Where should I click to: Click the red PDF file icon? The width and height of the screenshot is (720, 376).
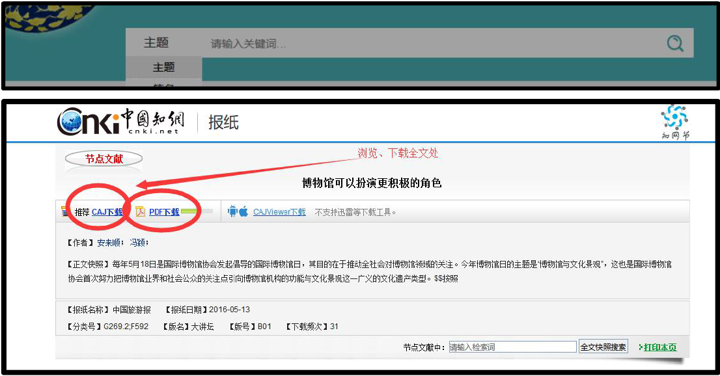(x=140, y=211)
